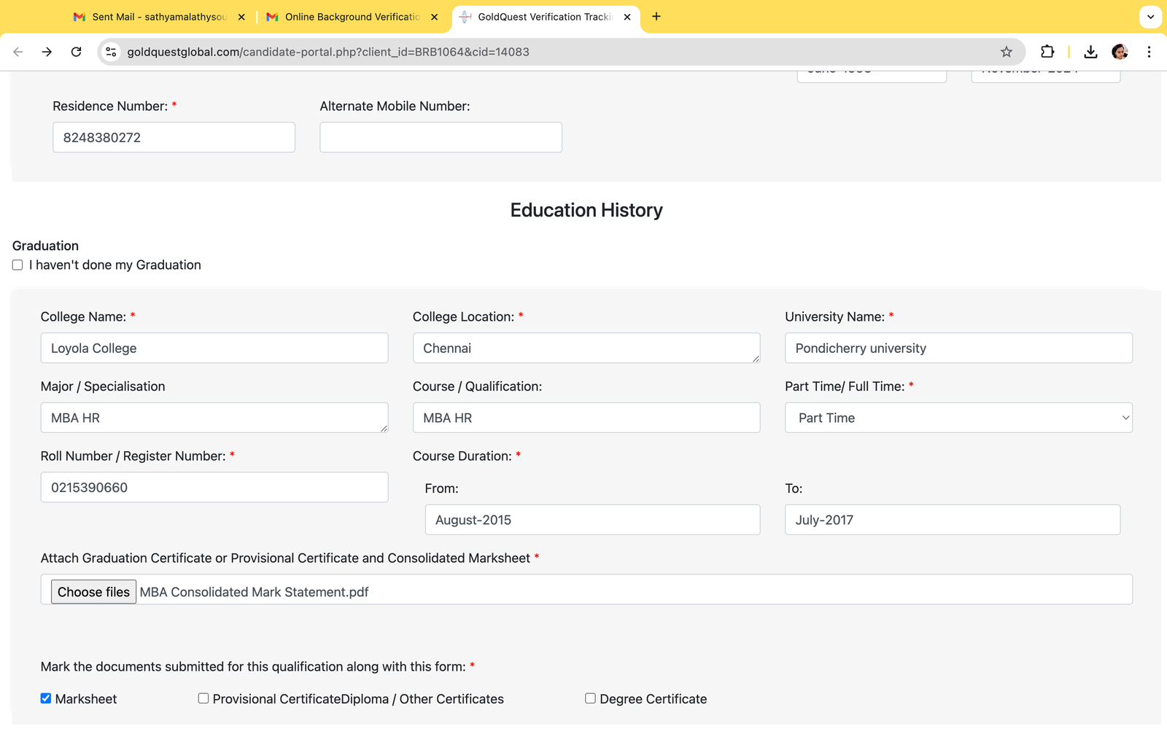
Task: Open the browser downloads icon
Action: 1090,52
